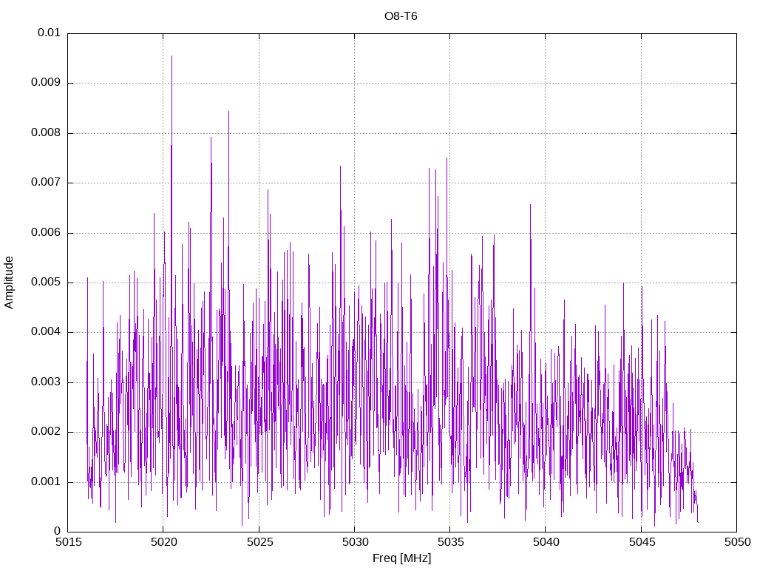Viewport: 757px width, 568px height.
Task: Click the x-axis tick label 5050
Action: coord(737,542)
